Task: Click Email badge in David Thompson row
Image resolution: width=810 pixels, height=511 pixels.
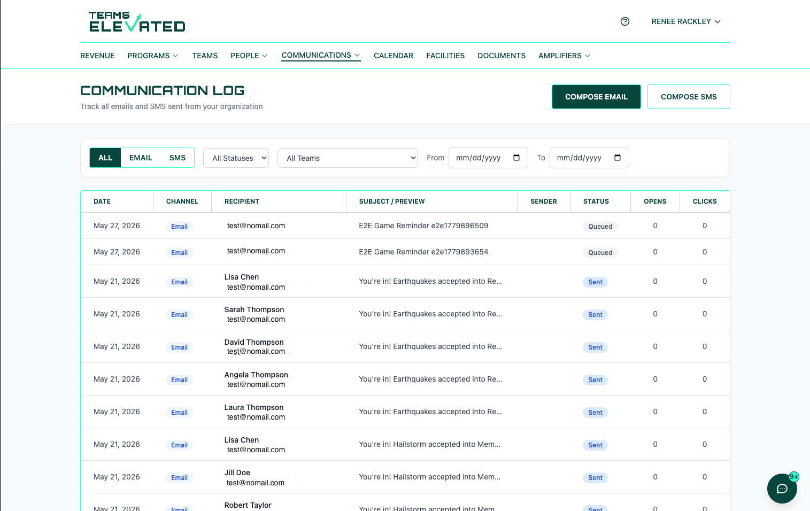Action: tap(179, 347)
